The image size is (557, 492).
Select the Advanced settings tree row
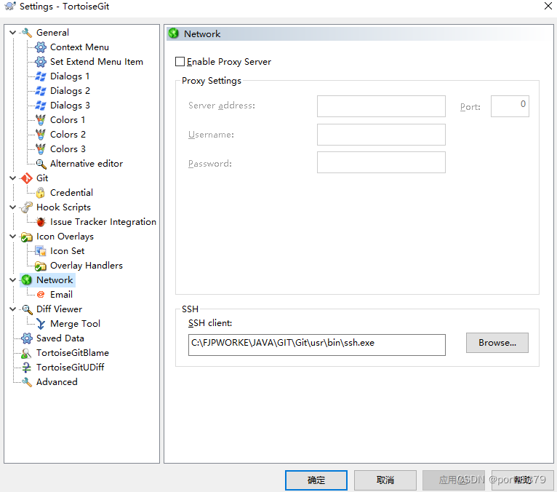(x=57, y=382)
